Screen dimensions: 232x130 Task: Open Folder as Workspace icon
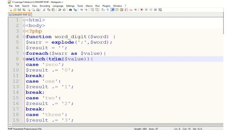pyautogui.click(x=130, y=10)
